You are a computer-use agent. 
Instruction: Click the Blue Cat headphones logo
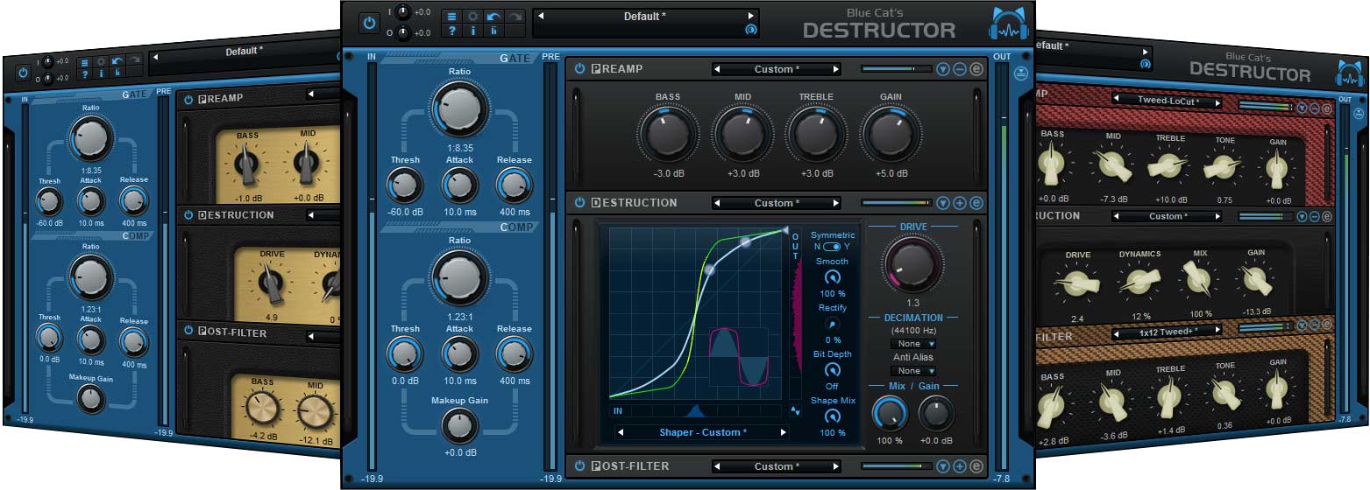tap(1008, 24)
